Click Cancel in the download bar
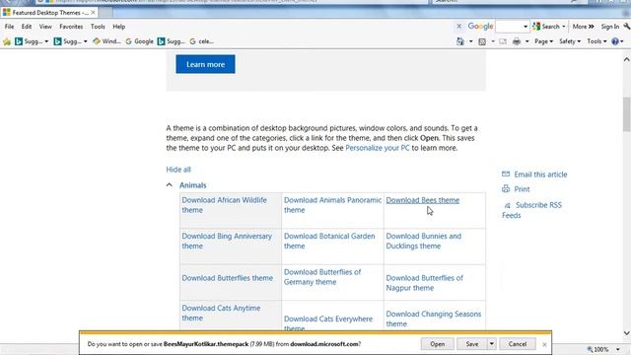Screen dimensions: 631x355 pos(517,344)
